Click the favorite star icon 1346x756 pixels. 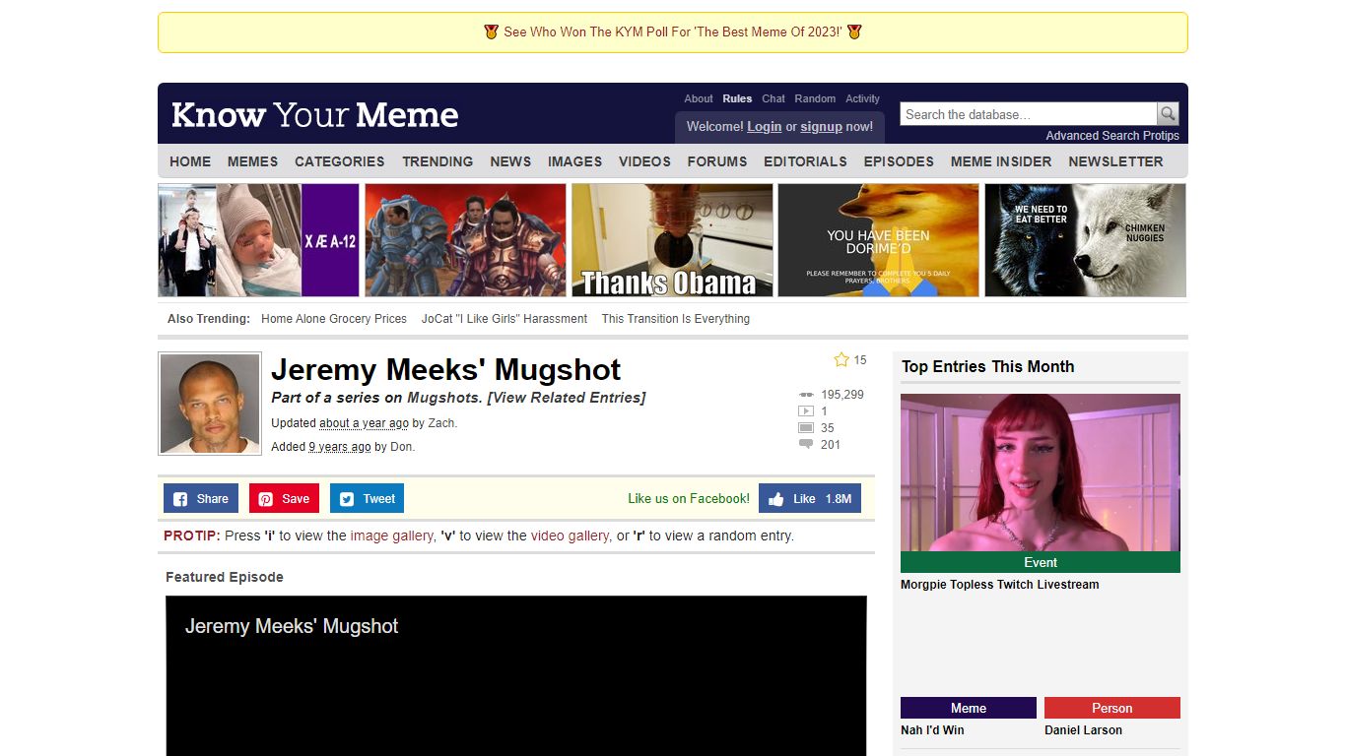click(841, 360)
